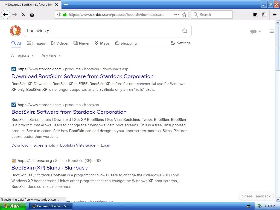Click the forward navigation arrow
The width and height of the screenshot is (280, 210).
(14, 14)
